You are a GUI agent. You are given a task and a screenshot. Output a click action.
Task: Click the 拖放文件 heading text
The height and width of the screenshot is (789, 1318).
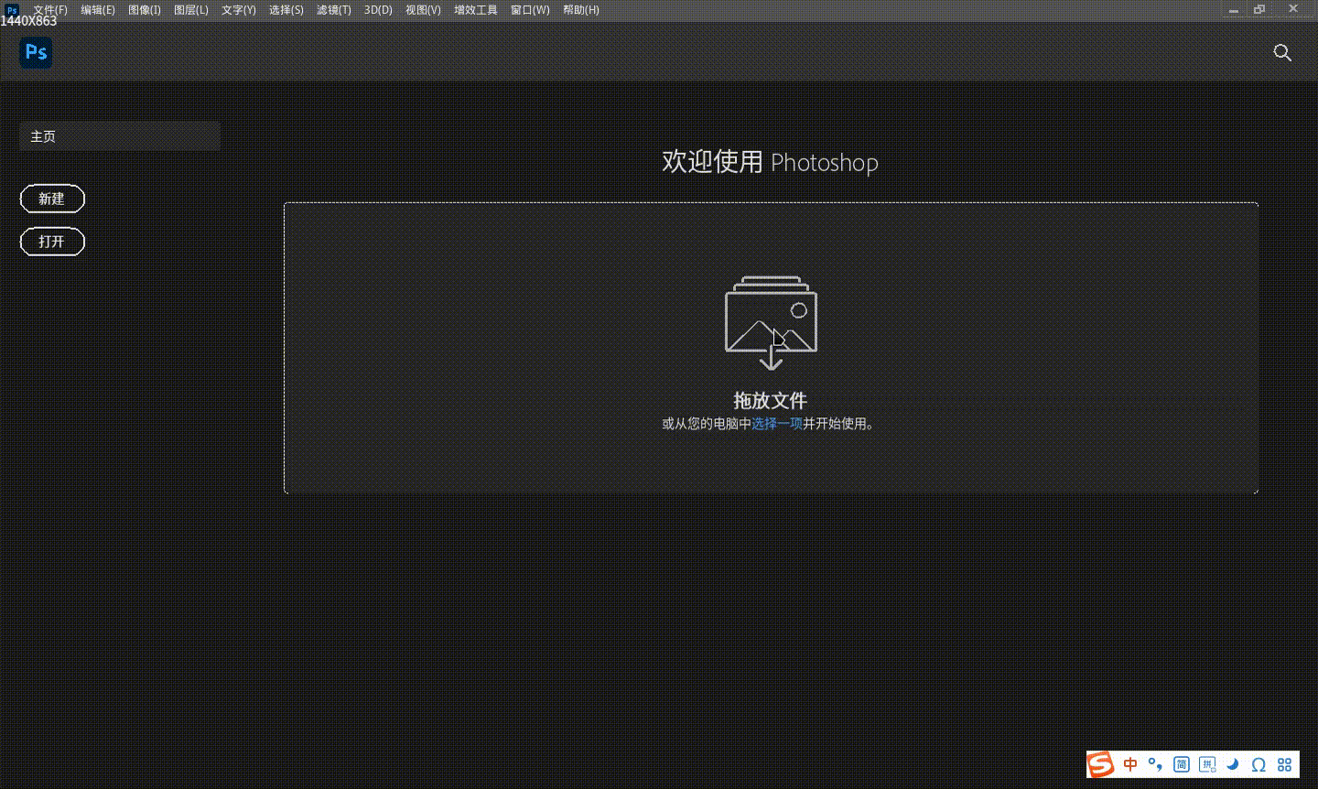pyautogui.click(x=771, y=400)
